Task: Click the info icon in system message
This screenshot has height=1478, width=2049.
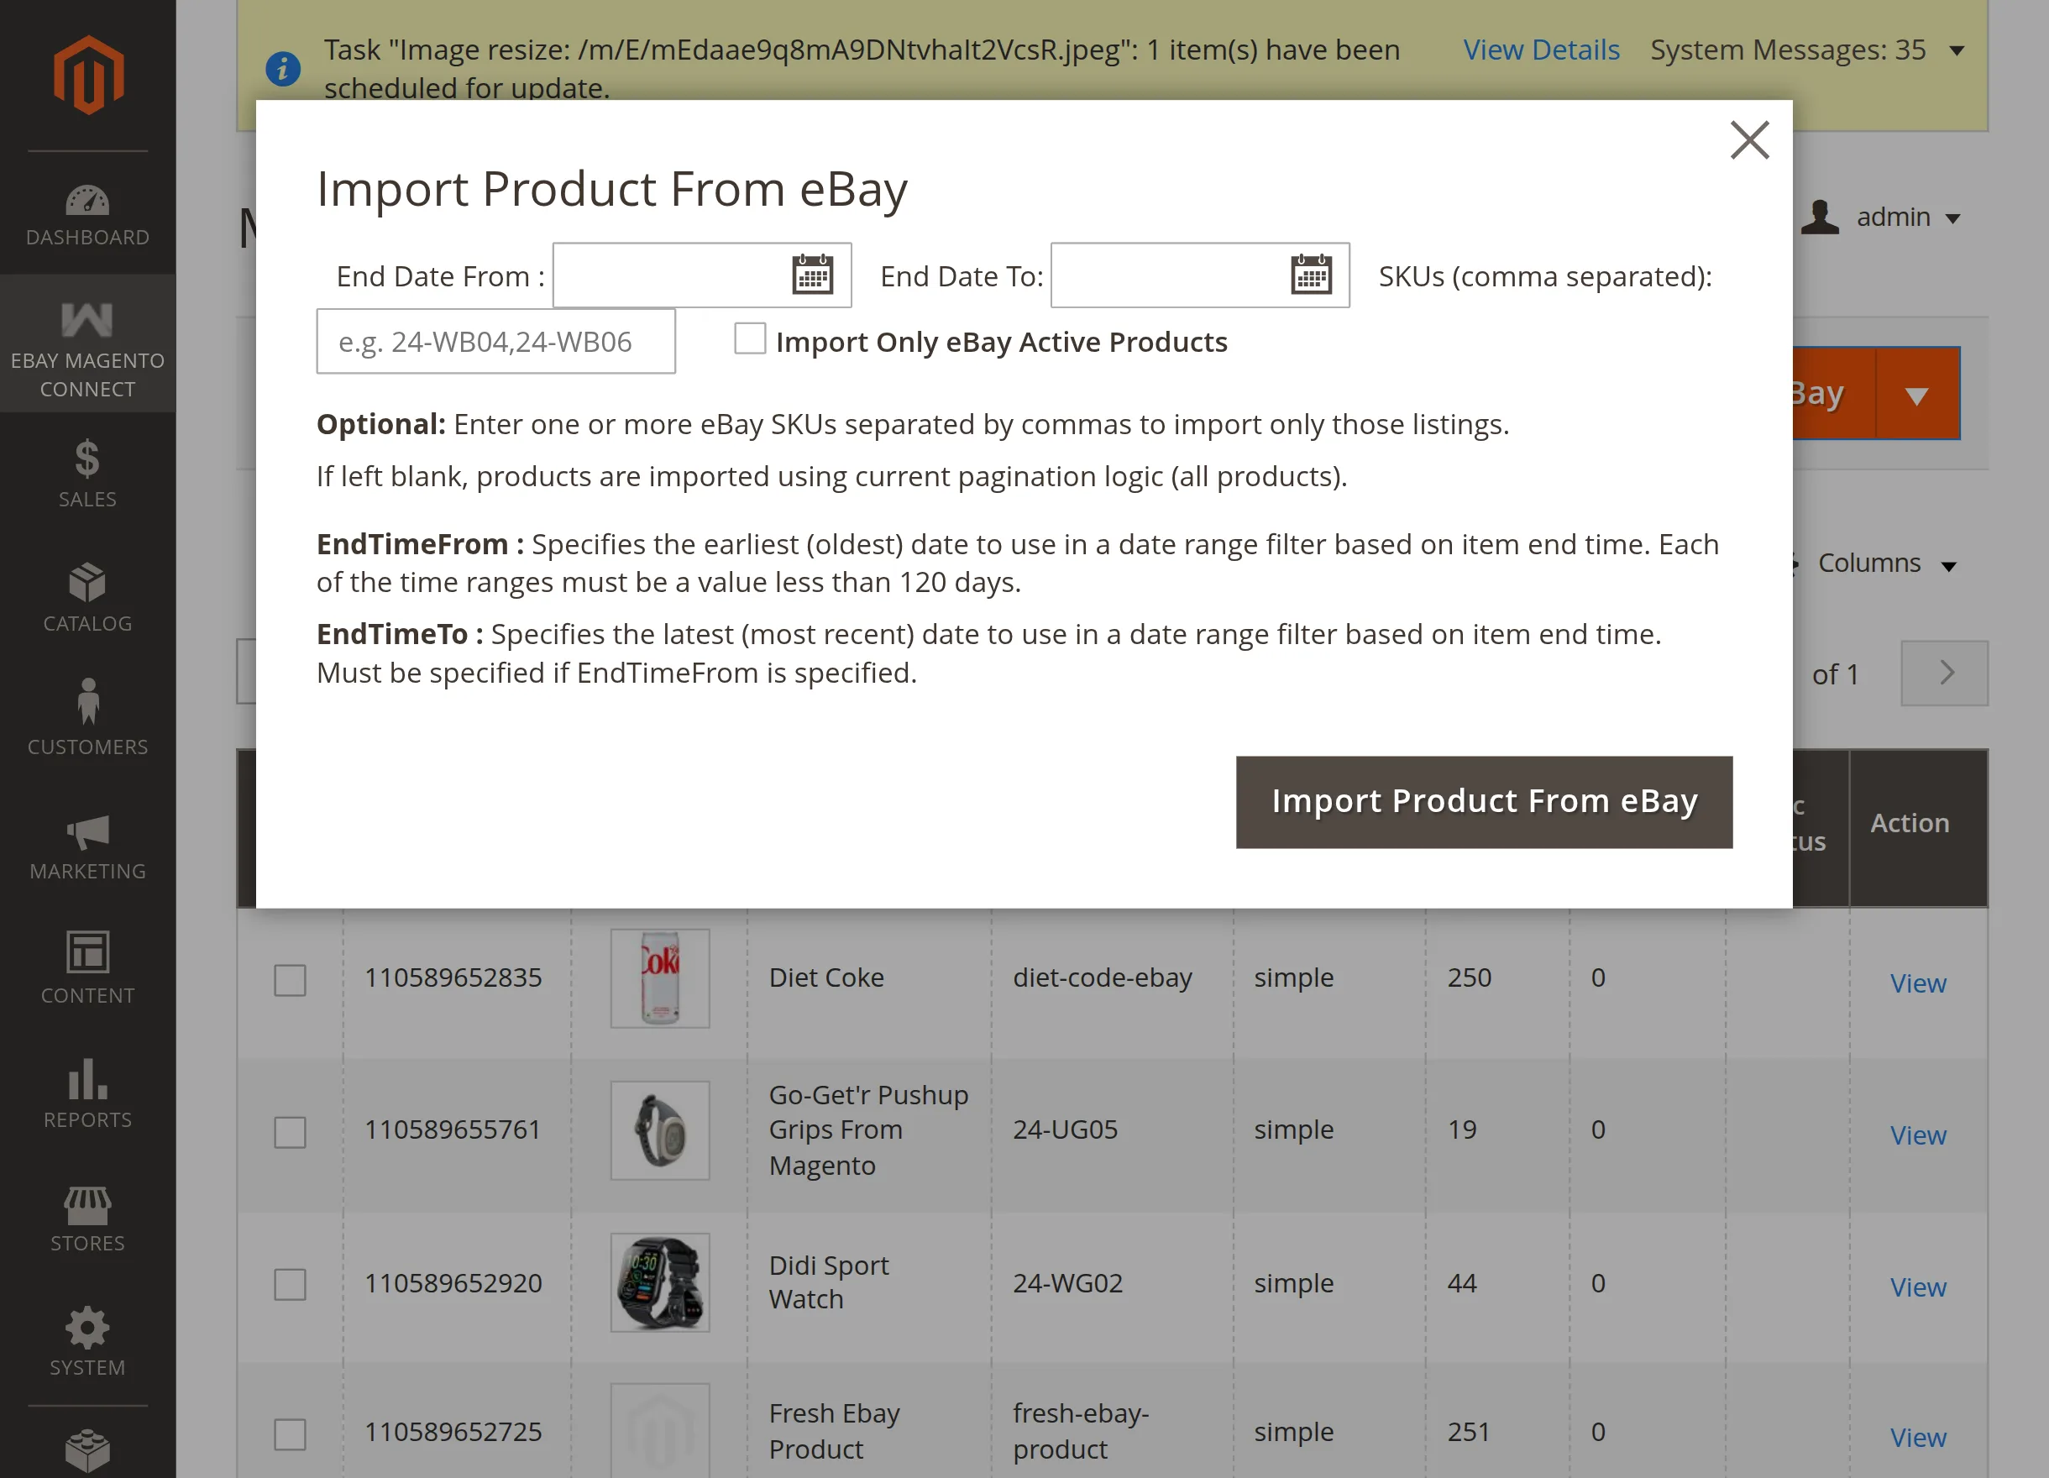Action: [283, 68]
